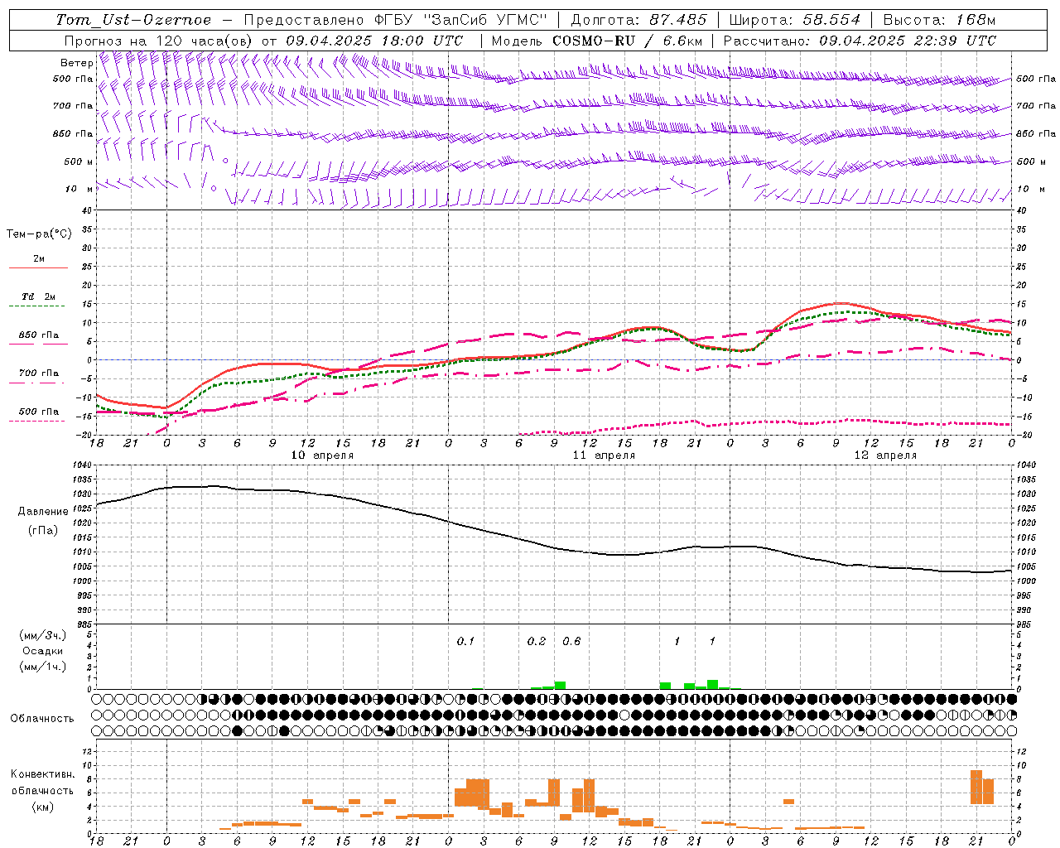Click the Давление panel label

coord(43,512)
